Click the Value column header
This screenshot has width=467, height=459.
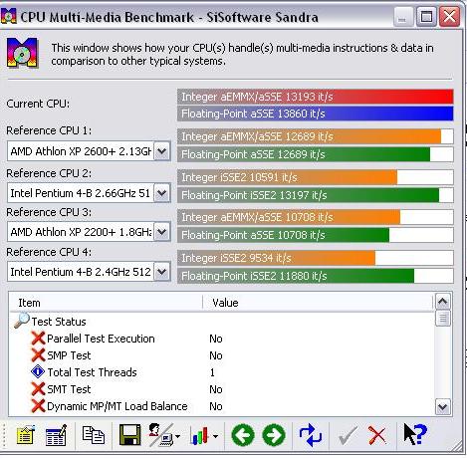point(318,303)
